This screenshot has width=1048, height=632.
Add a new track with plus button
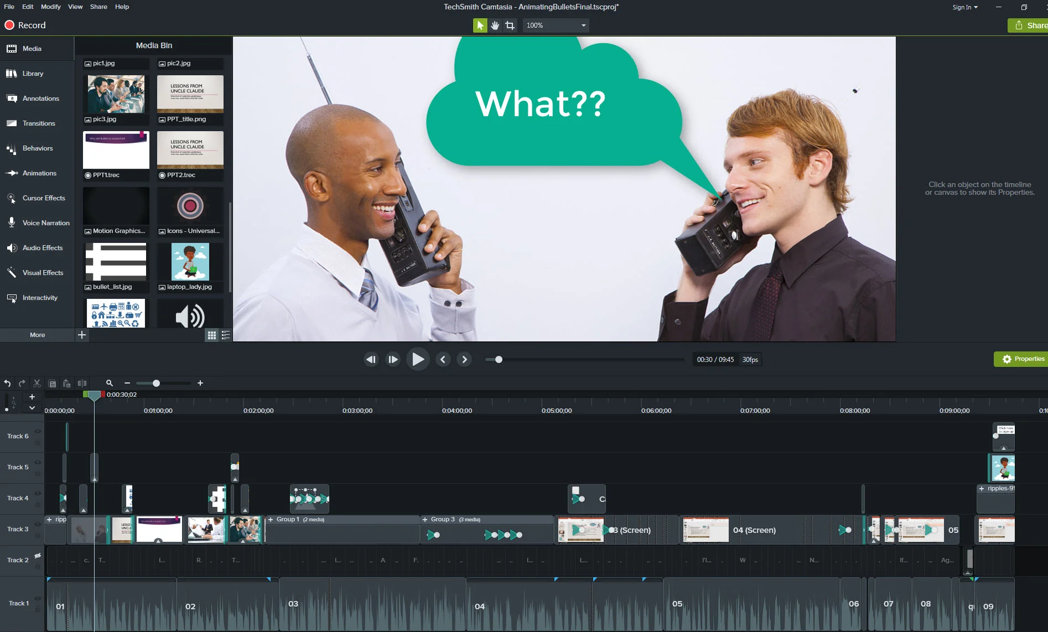[32, 397]
